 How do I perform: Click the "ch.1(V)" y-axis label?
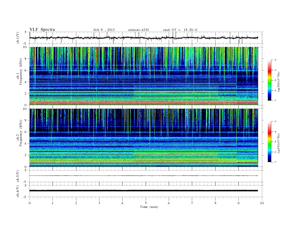(x=18, y=38)
